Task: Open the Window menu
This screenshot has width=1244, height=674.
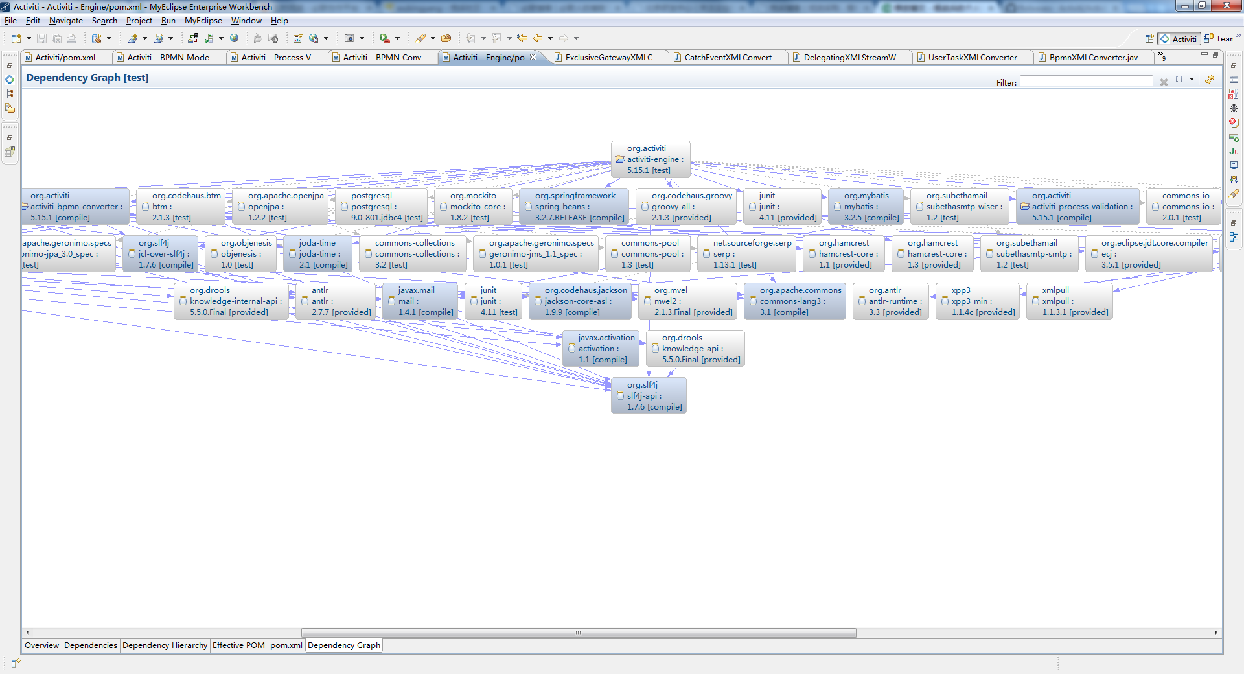Action: [246, 21]
